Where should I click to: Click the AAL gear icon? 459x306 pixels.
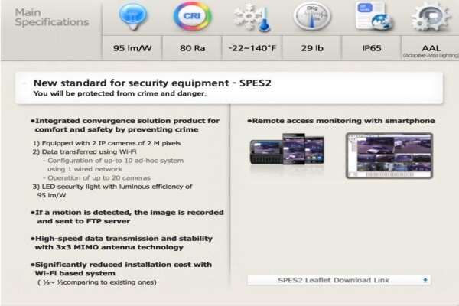pyautogui.click(x=431, y=17)
